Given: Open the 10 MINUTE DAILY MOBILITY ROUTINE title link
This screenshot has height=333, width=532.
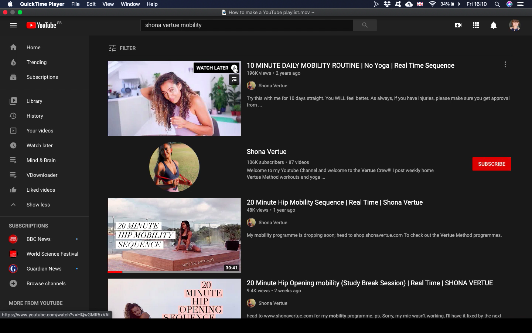Looking at the screenshot, I should (351, 65).
